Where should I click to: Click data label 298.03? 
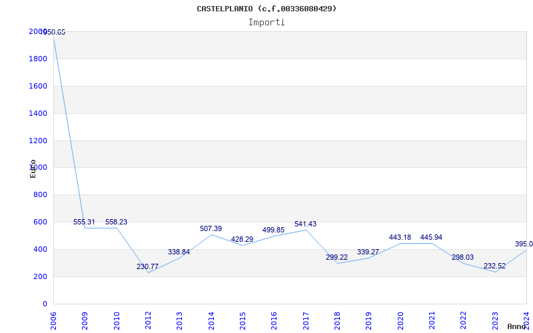[462, 257]
